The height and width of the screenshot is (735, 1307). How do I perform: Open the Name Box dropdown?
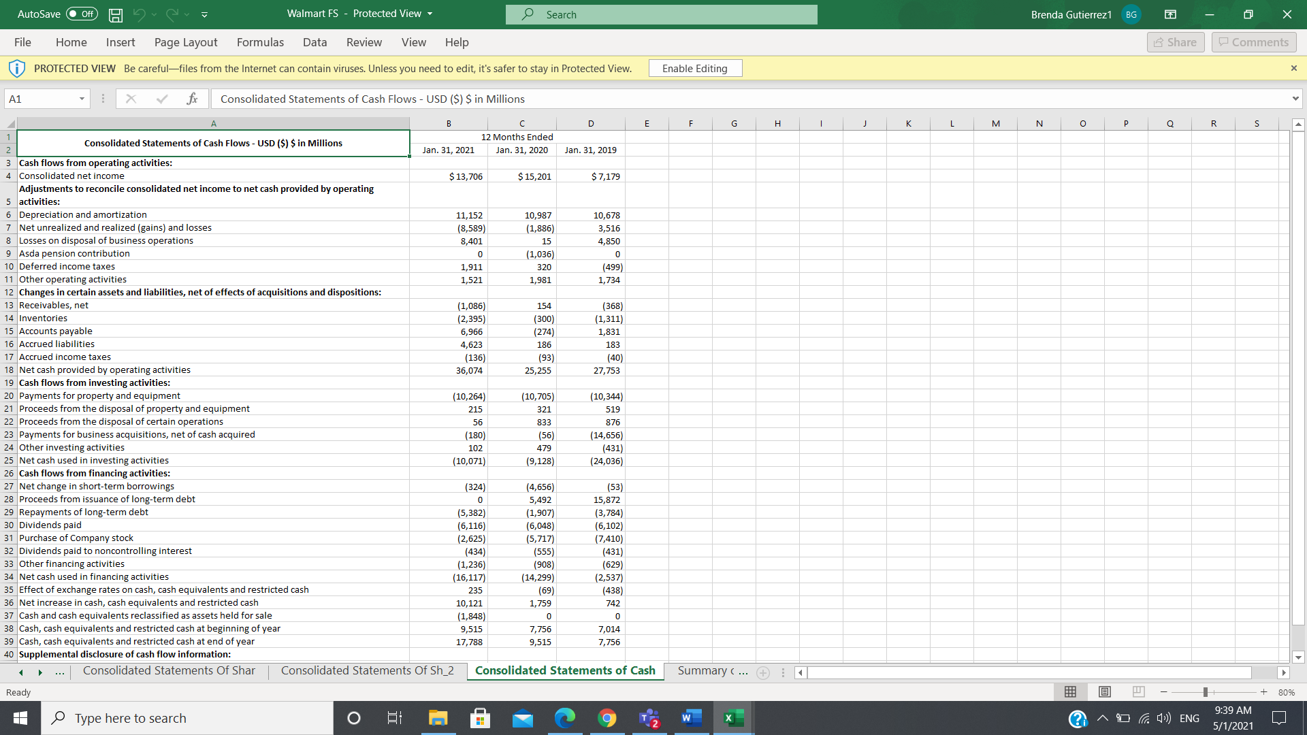pyautogui.click(x=82, y=99)
